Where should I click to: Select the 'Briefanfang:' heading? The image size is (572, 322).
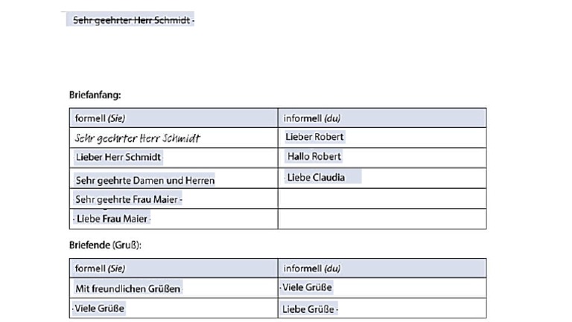[x=95, y=95]
